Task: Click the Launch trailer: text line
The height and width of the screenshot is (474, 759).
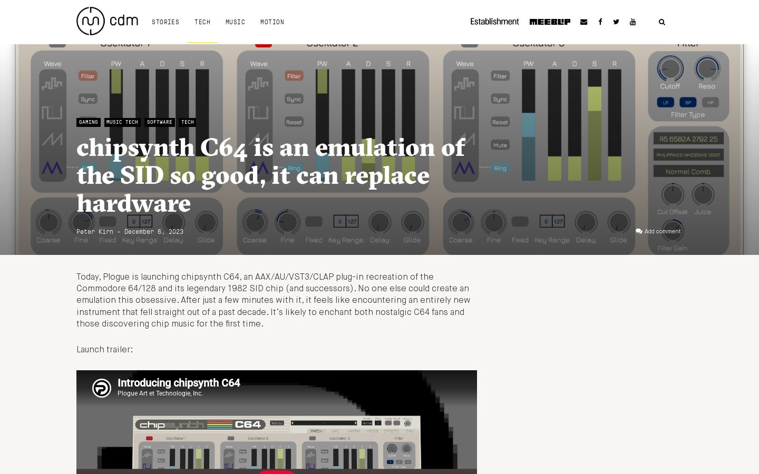Action: [x=105, y=350]
